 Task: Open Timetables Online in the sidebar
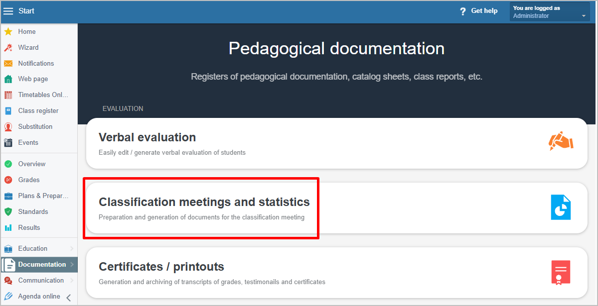click(43, 95)
